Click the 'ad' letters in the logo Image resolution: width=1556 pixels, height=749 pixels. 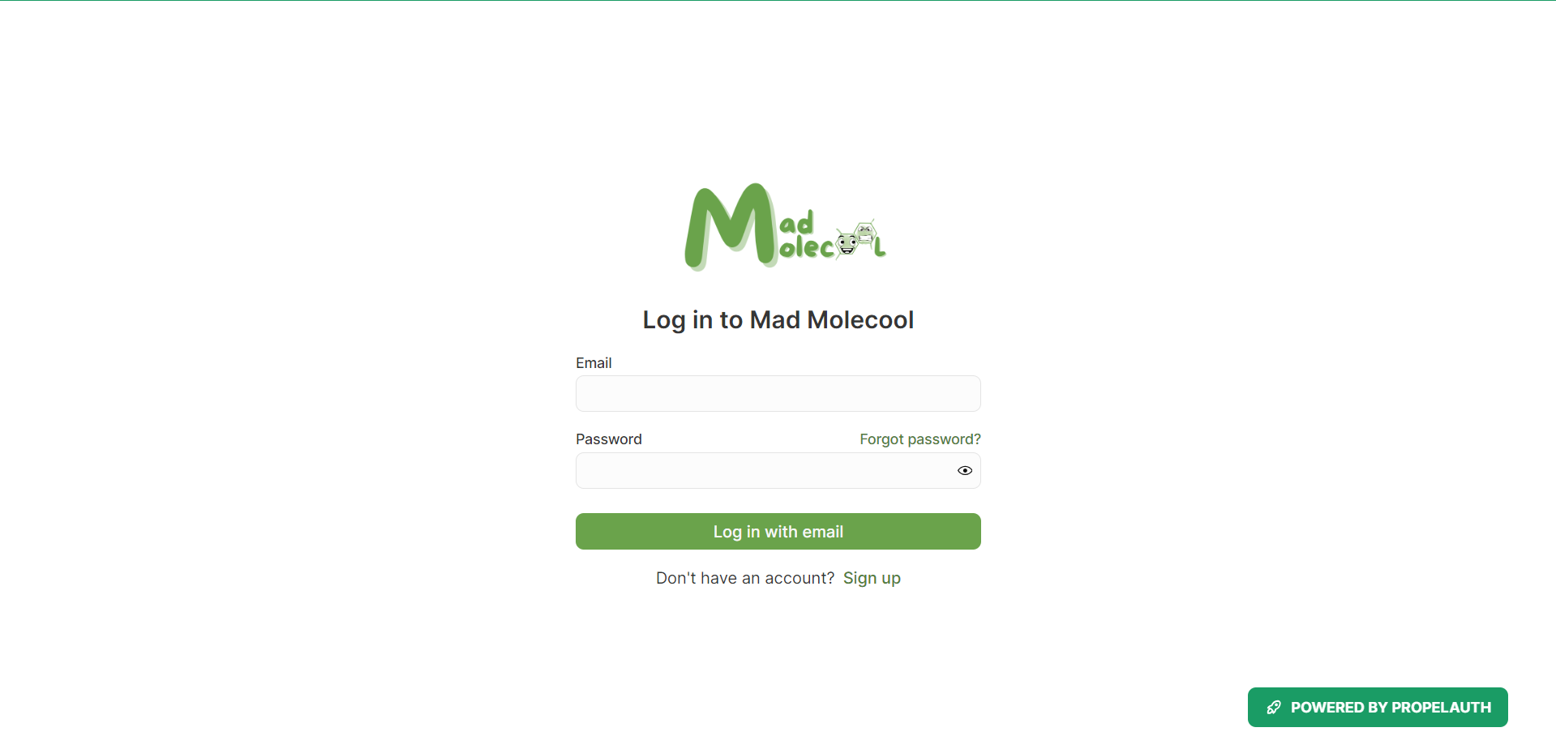coord(796,223)
